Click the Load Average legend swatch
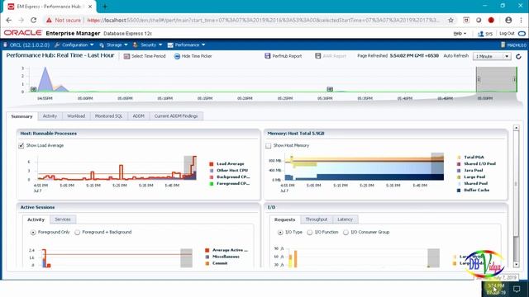 click(x=212, y=164)
